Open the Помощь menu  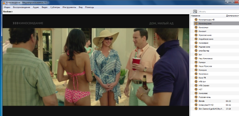(x=89, y=7)
